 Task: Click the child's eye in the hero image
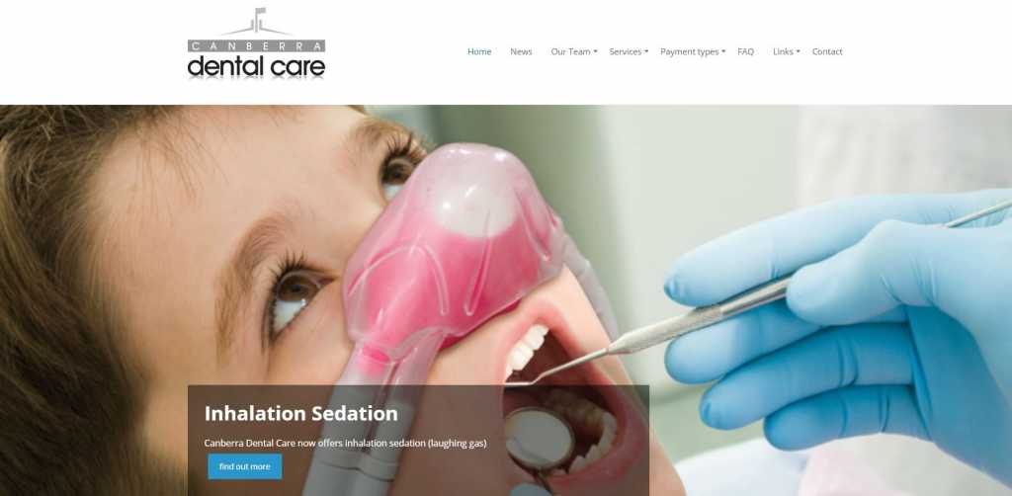click(x=295, y=293)
